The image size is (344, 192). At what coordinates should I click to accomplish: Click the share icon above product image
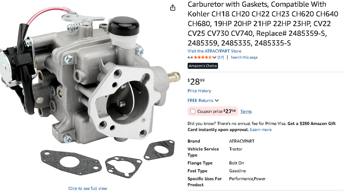pyautogui.click(x=173, y=8)
